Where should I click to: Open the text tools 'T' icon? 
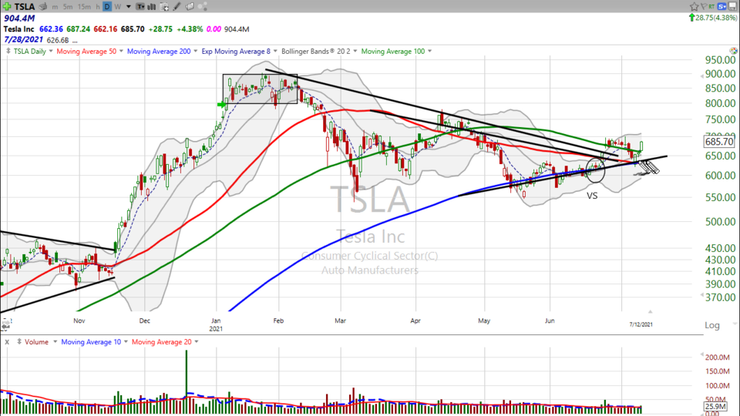140,7
